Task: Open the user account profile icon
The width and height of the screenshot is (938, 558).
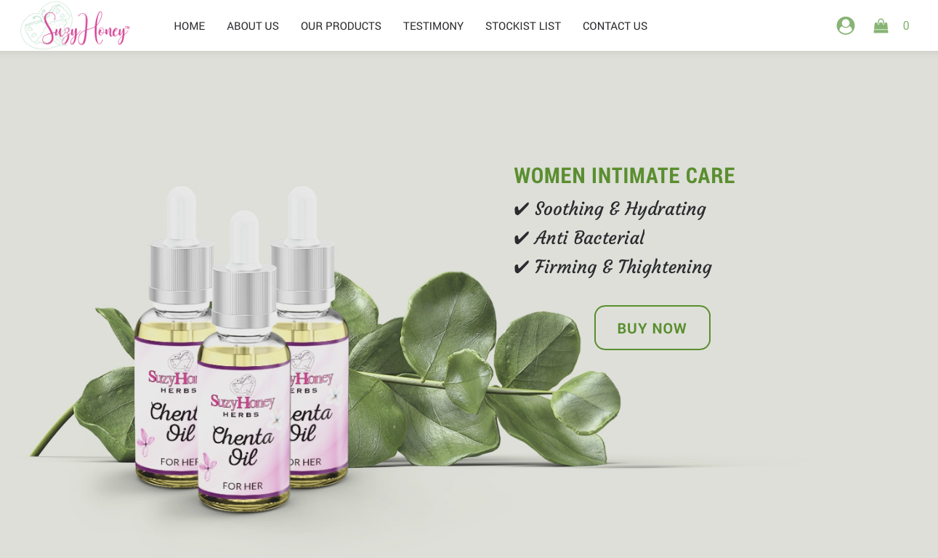Action: (x=845, y=26)
